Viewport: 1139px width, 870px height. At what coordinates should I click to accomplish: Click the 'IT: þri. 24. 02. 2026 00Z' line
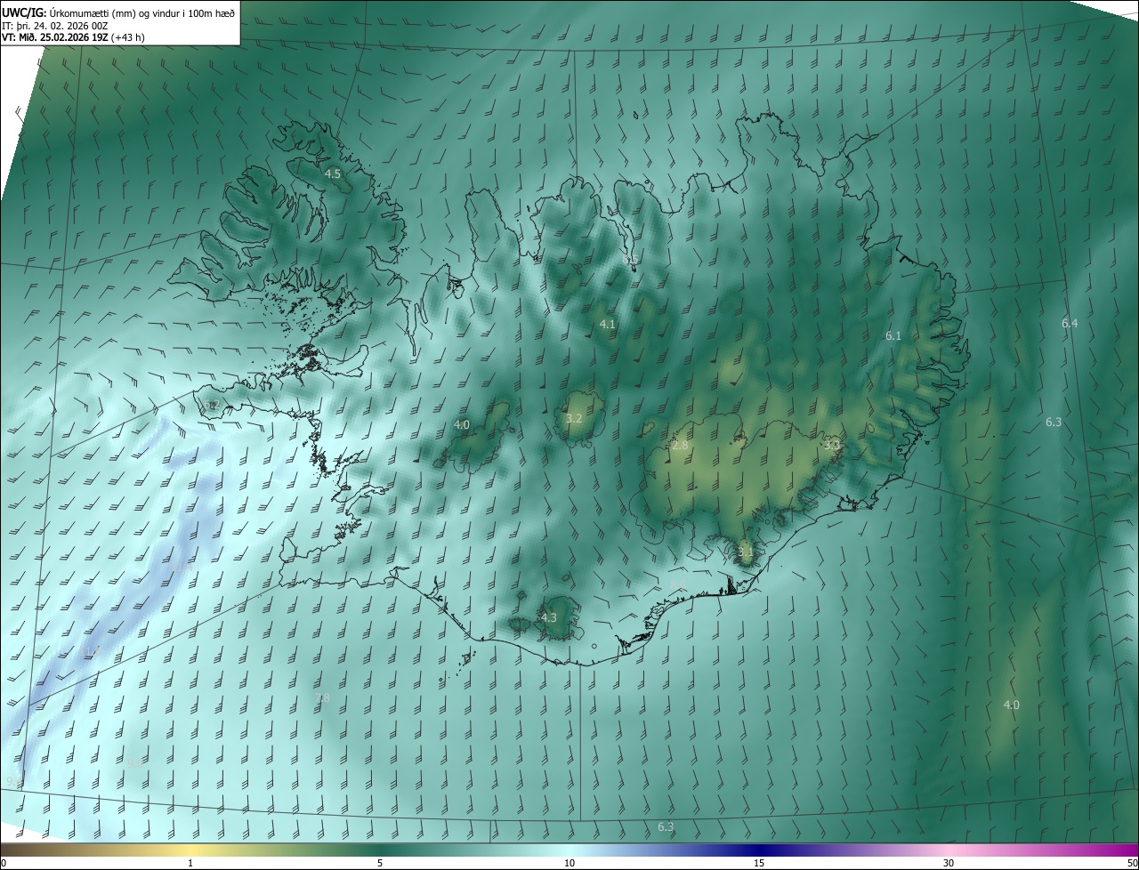point(55,26)
